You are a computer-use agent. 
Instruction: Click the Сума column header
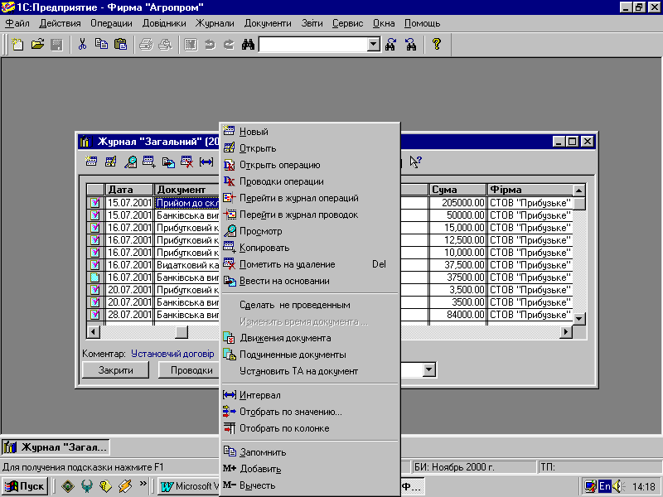click(457, 190)
